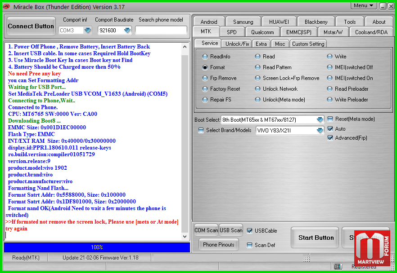Open the Unlock/Fix sub-tab
Image resolution: width=397 pixels, height=273 pixels.
coord(237,44)
